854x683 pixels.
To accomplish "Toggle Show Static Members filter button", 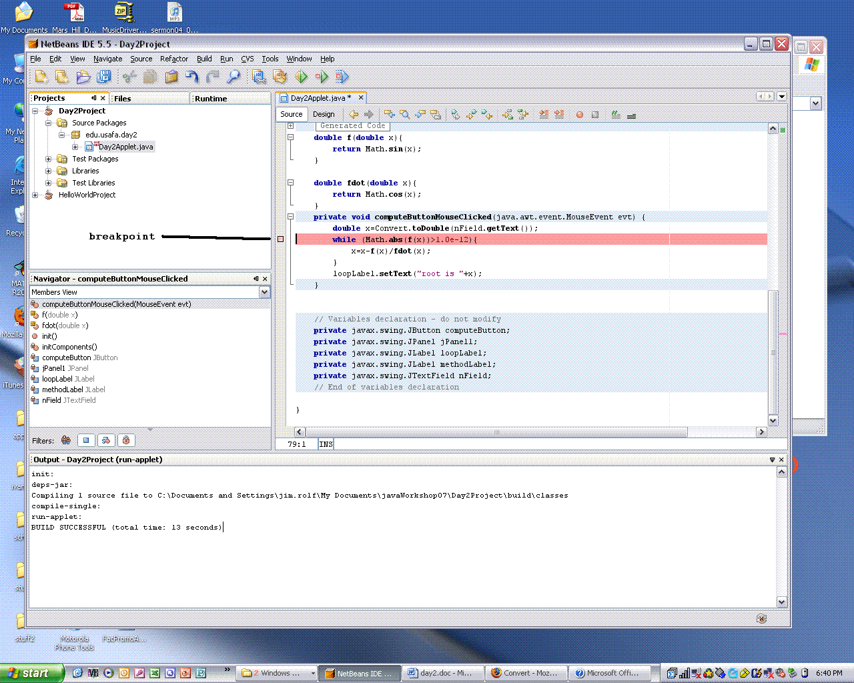I will tap(106, 440).
